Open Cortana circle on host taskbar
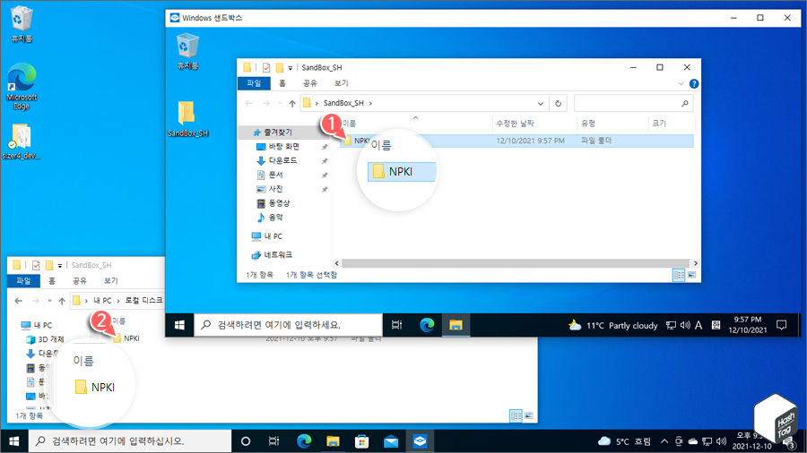The width and height of the screenshot is (807, 453). pos(246,441)
